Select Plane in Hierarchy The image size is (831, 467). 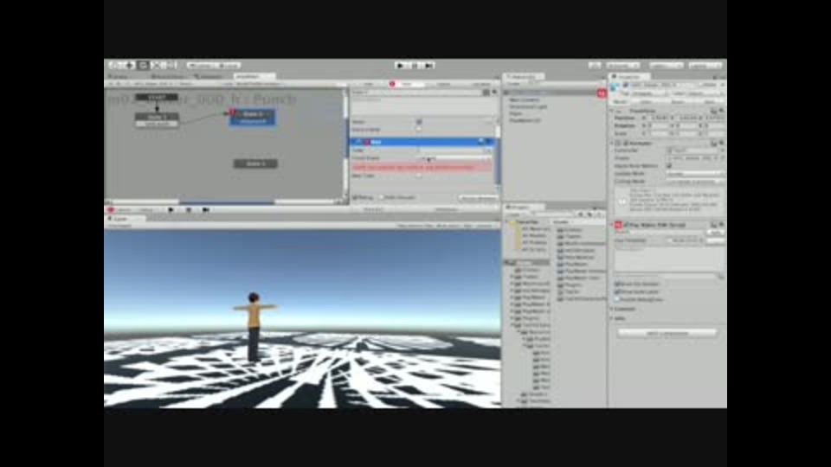(515, 113)
